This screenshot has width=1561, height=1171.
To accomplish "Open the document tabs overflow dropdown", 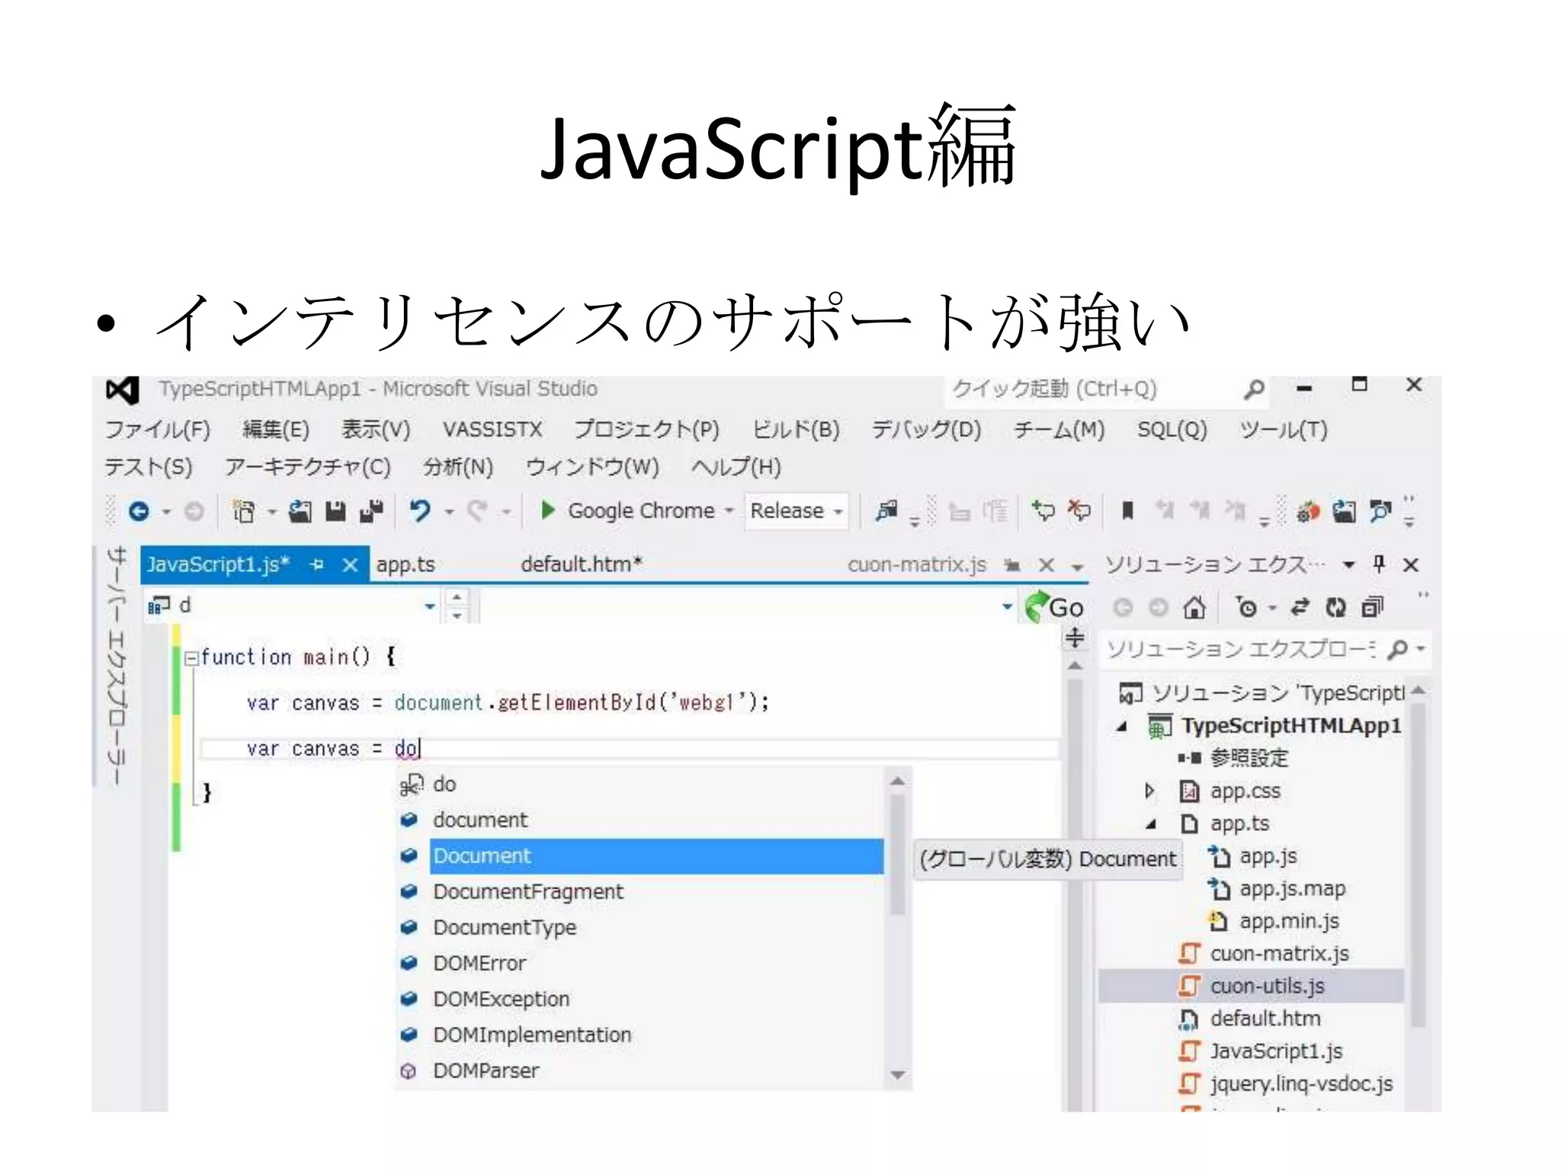I will (1077, 566).
